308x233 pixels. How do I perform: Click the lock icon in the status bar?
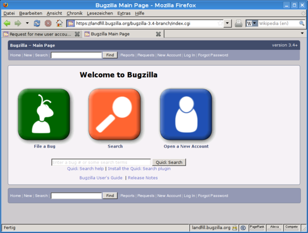(x=235, y=228)
